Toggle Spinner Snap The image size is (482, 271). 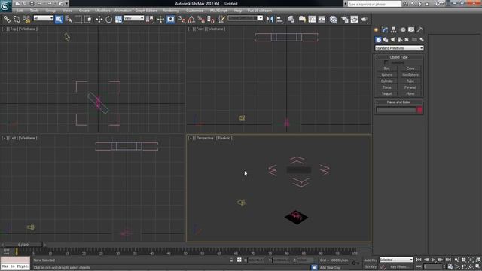211,20
